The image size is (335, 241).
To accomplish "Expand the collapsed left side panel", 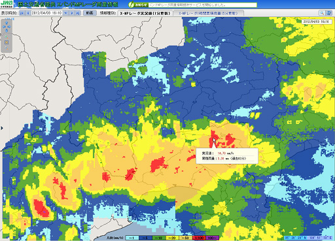I will pyautogui.click(x=2, y=128).
